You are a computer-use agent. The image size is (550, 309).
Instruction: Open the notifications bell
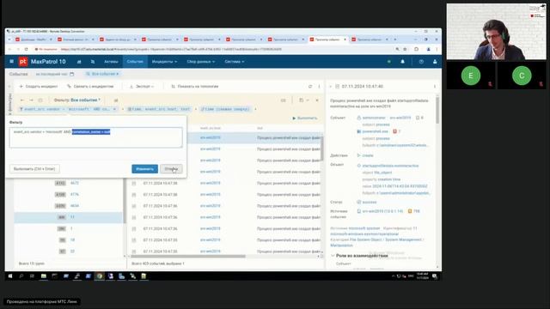click(402, 62)
